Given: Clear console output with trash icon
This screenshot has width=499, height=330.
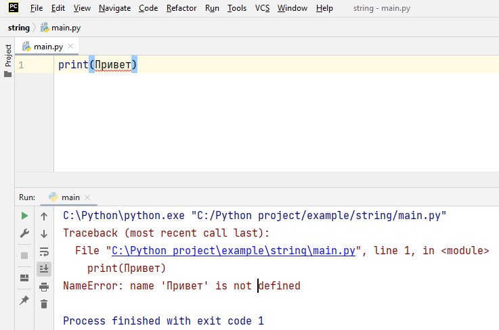Looking at the screenshot, I should (44, 304).
